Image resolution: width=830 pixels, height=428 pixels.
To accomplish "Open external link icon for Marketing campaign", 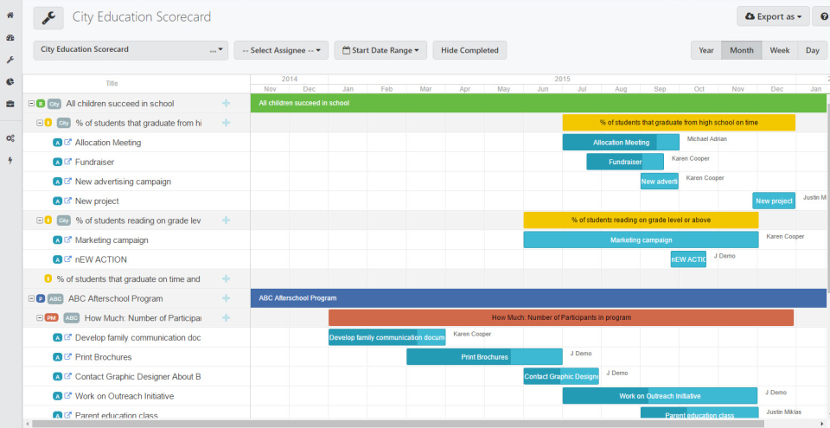I will click(67, 240).
